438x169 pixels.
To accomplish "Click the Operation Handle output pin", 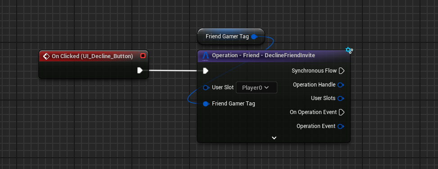I will (340, 85).
